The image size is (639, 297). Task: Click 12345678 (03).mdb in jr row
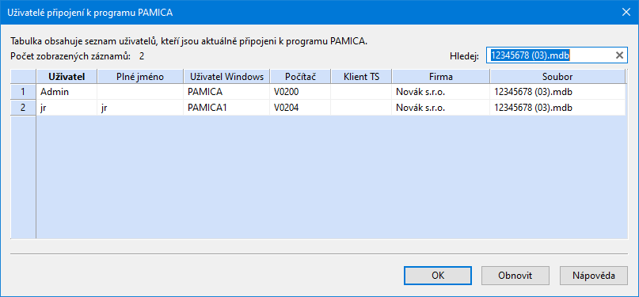(557, 109)
